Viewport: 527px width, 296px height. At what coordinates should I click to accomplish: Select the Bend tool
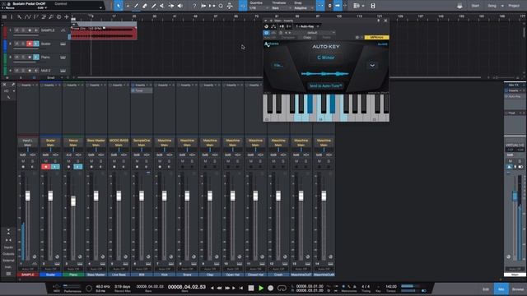click(171, 6)
